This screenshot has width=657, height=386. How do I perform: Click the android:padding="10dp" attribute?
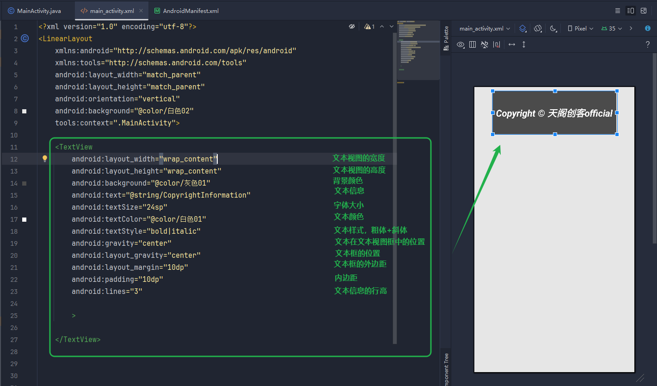[x=117, y=280]
